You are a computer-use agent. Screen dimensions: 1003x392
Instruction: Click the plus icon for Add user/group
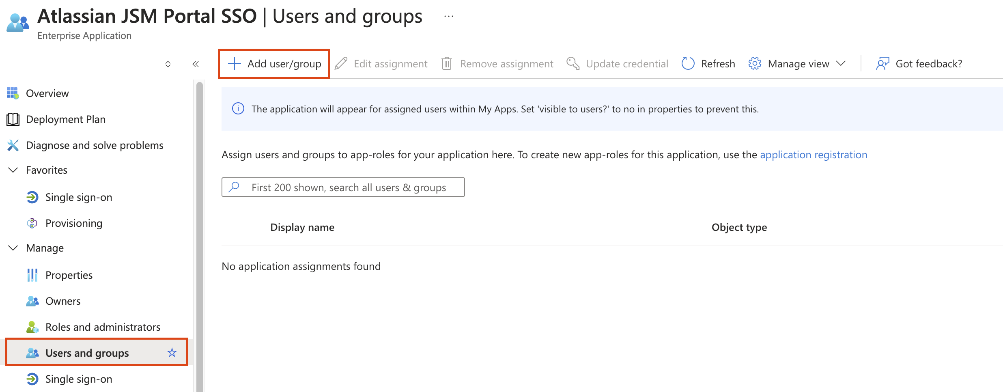(235, 64)
